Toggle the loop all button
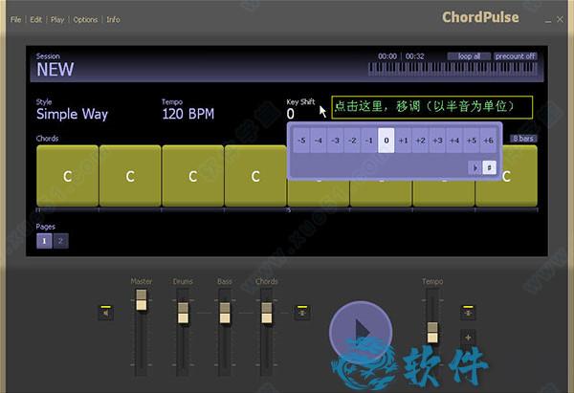The height and width of the screenshot is (393, 574). [x=470, y=56]
